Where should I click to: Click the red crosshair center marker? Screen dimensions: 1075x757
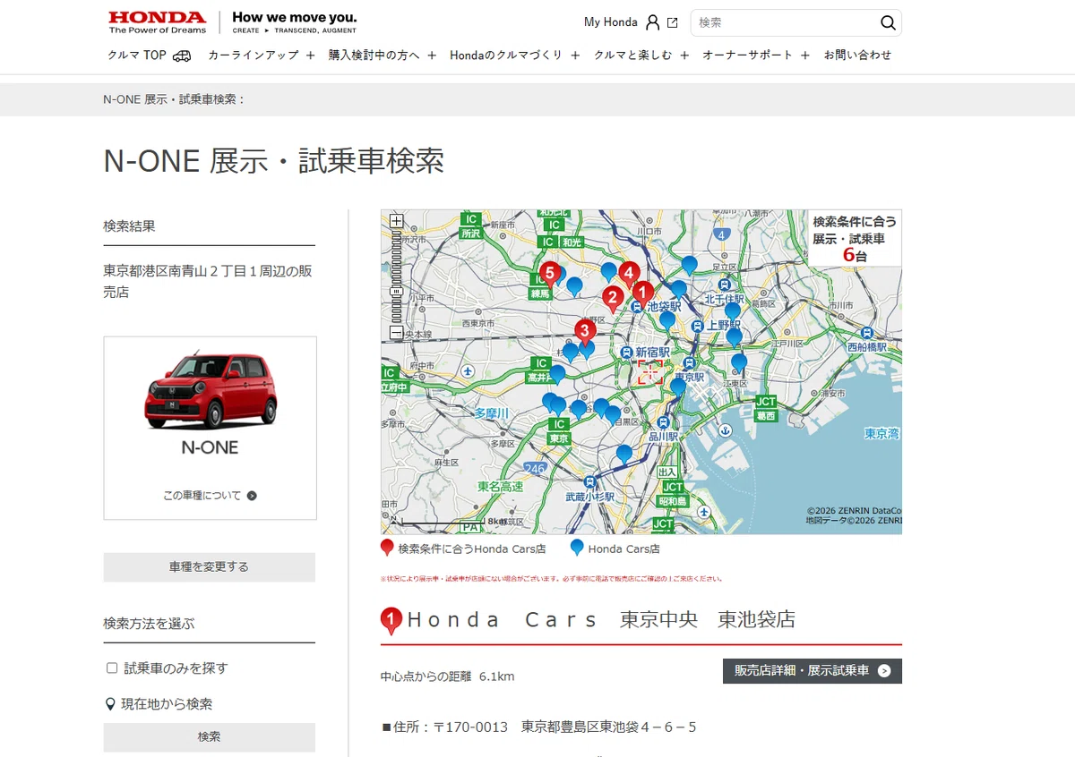650,372
